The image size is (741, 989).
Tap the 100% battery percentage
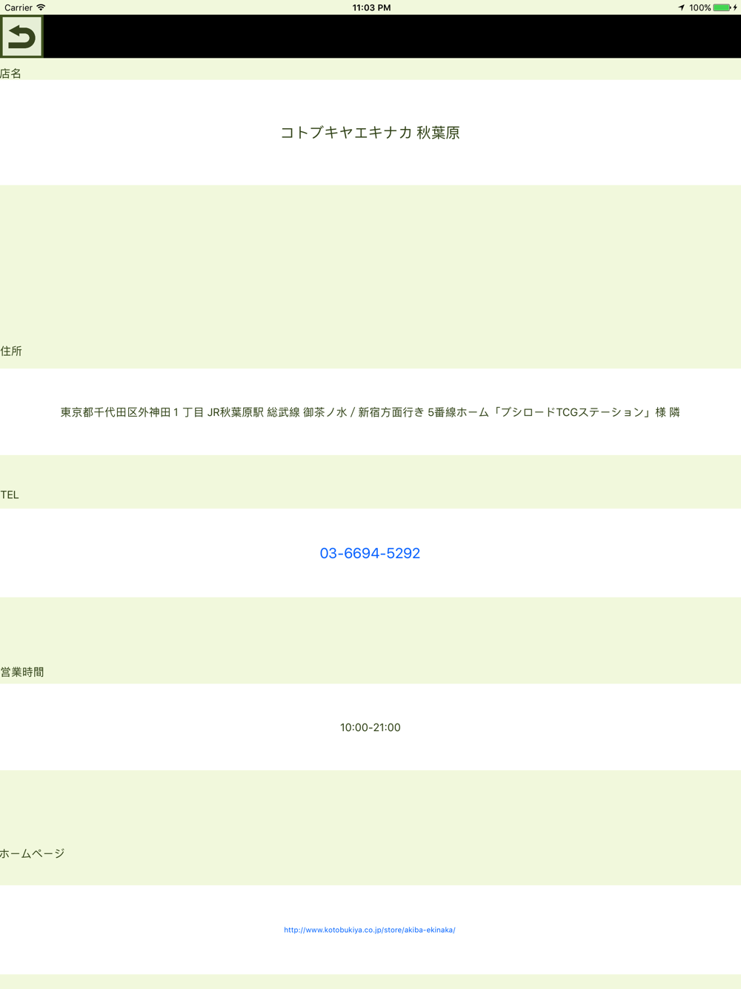(x=700, y=7)
